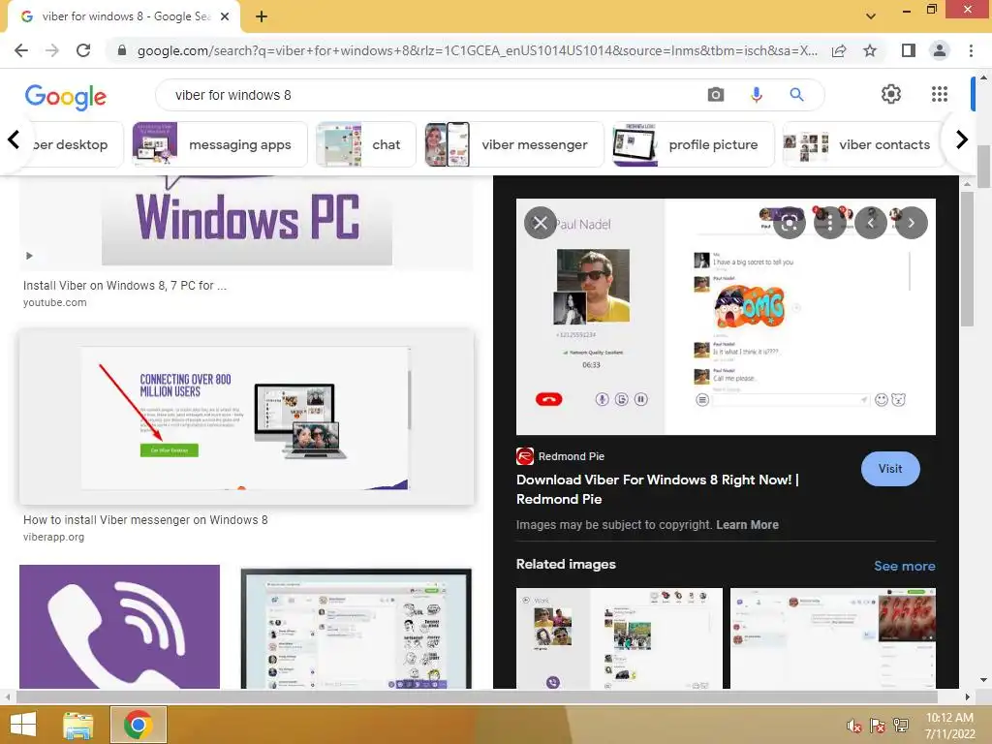Click the Visit button
The height and width of the screenshot is (744, 992).
[x=890, y=469]
